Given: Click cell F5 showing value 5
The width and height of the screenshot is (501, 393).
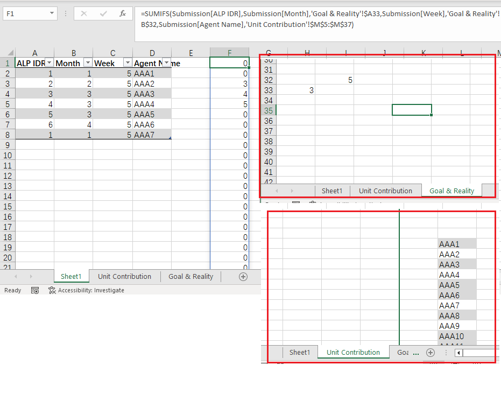Looking at the screenshot, I should [x=229, y=104].
